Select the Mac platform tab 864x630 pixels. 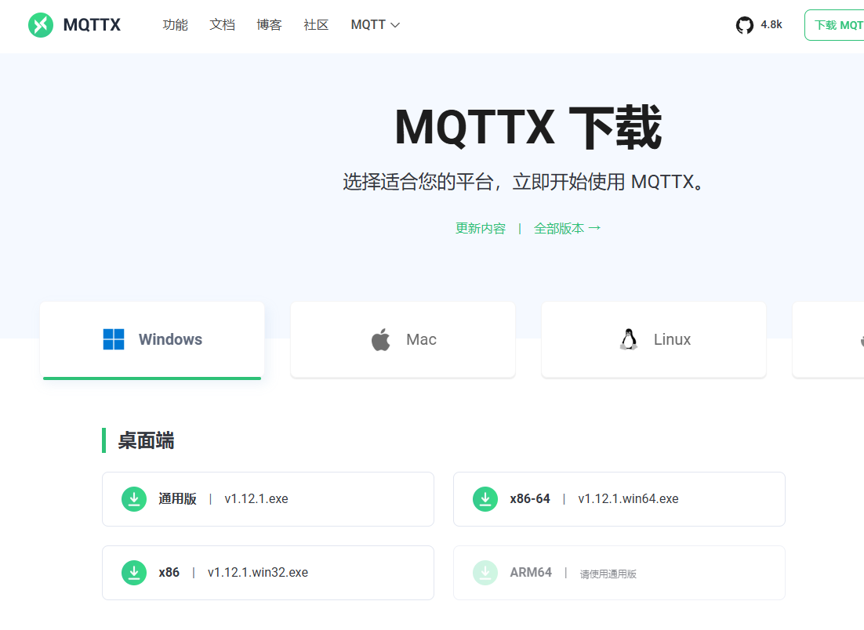pos(403,340)
